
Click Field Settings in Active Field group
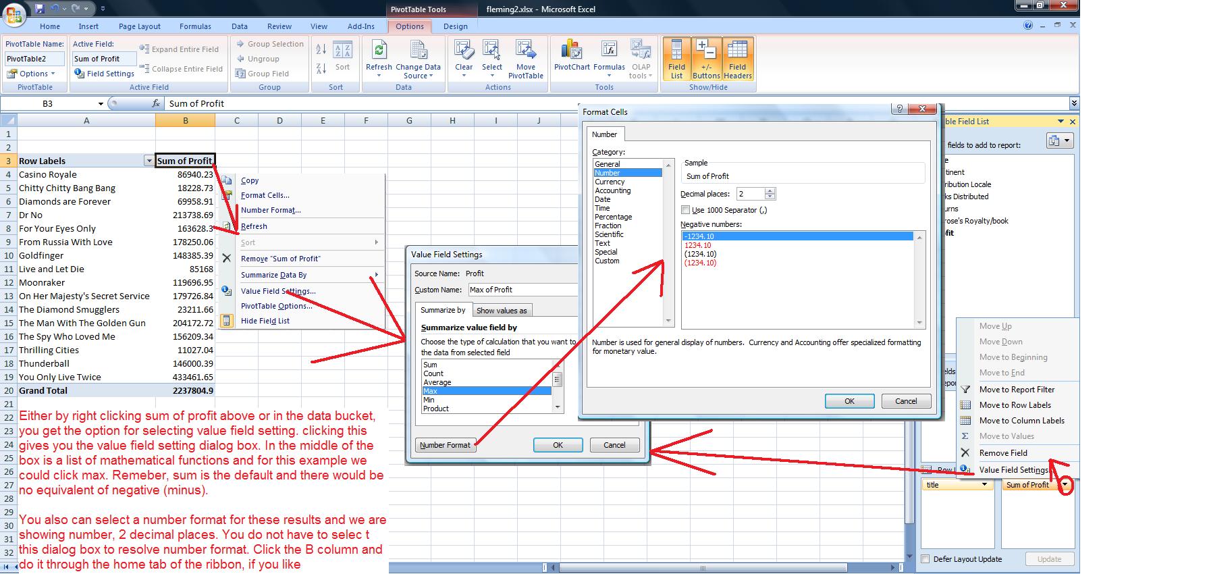click(104, 74)
